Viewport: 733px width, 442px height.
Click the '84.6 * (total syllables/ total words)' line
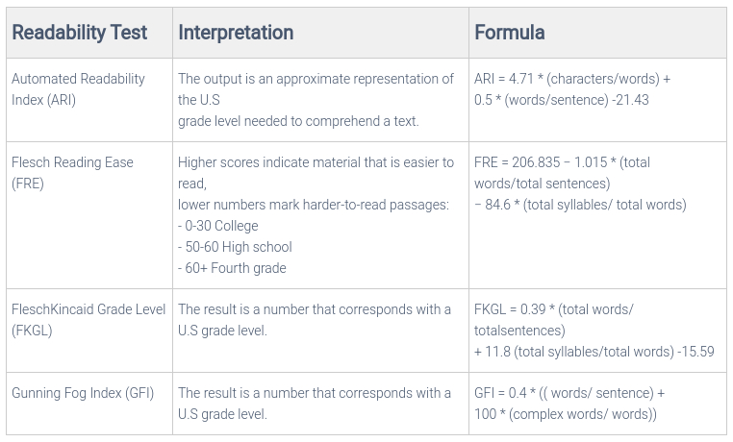(x=580, y=205)
